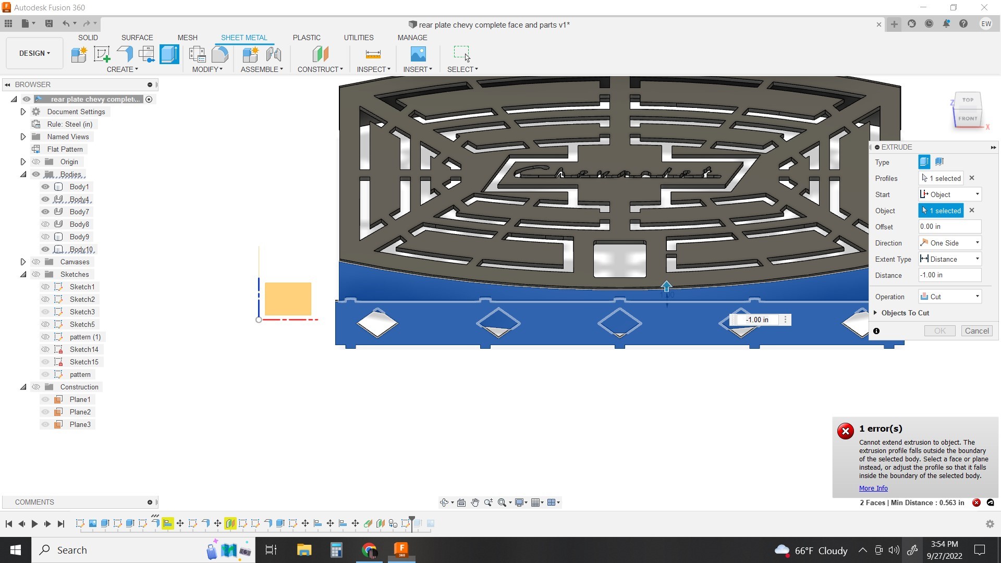The height and width of the screenshot is (563, 1001).
Task: Open the Windows Start menu
Action: [16, 550]
